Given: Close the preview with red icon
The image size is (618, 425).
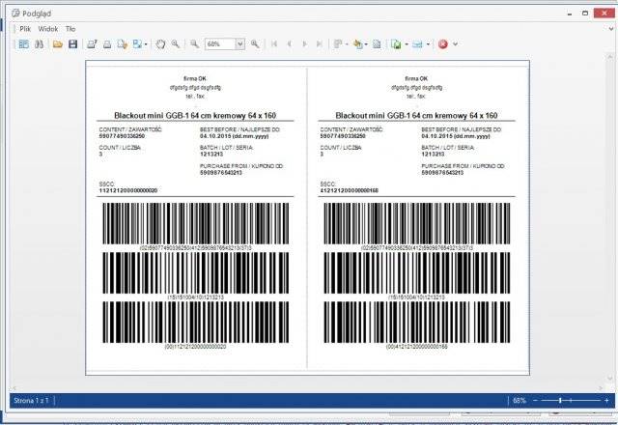Looking at the screenshot, I should tap(443, 44).
